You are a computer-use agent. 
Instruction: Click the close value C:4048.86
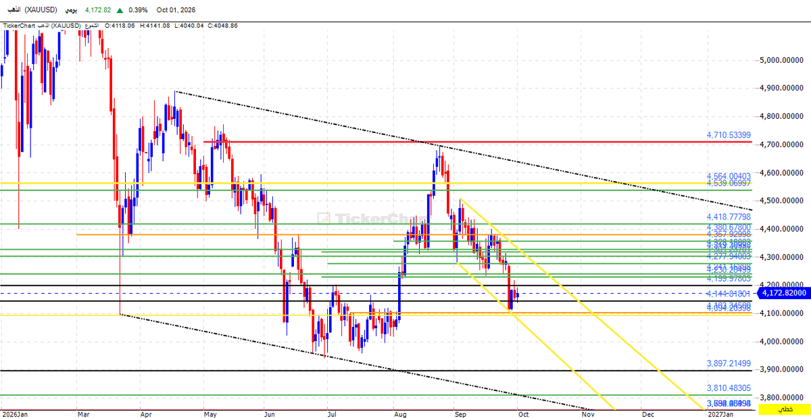click(224, 26)
